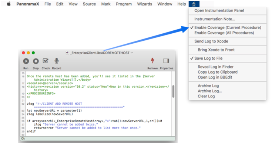Open the View menu
Screen dimensions: 272x144
click(x=73, y=4)
